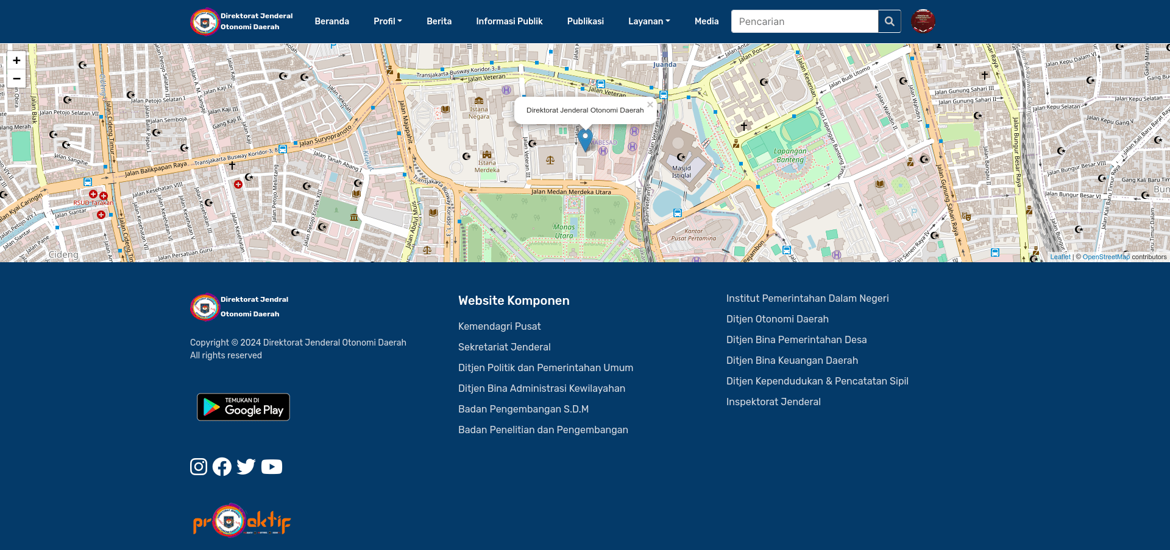Image resolution: width=1170 pixels, height=550 pixels.
Task: Open Inspektorat Jenderal link
Action: click(774, 402)
